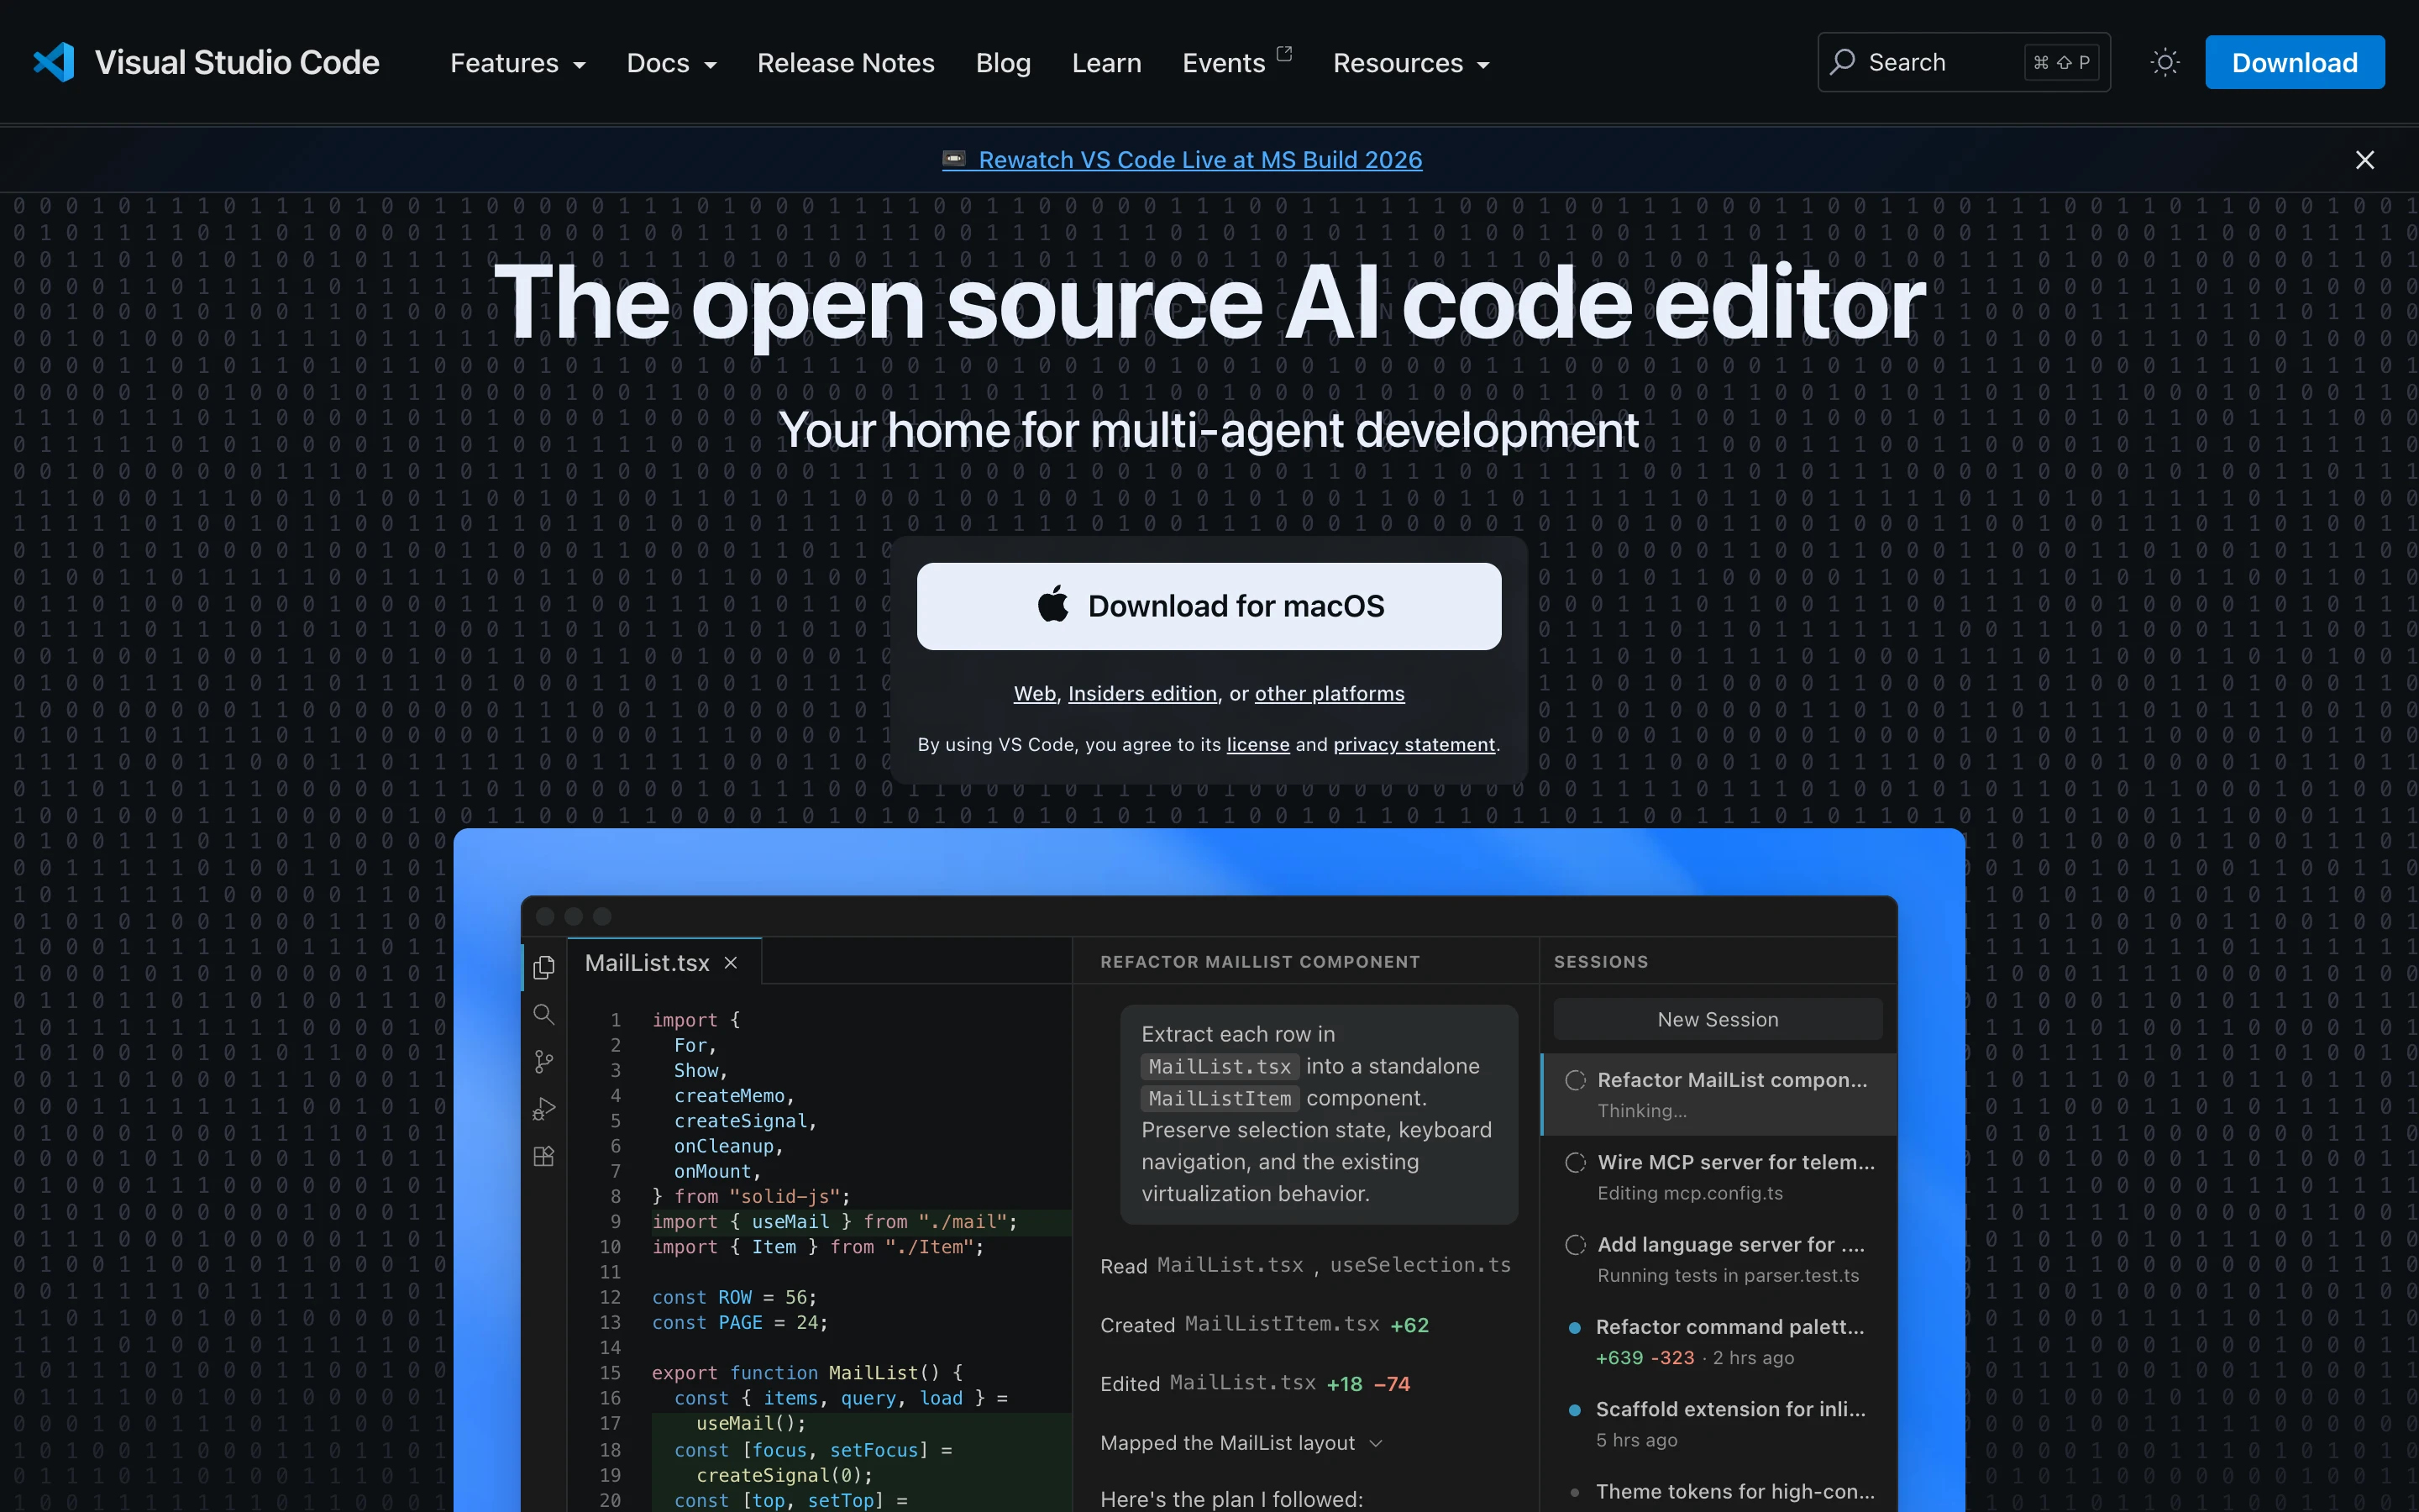This screenshot has height=1512, width=2419.
Task: Dismiss the MS Build announcement banner
Action: [x=2364, y=160]
